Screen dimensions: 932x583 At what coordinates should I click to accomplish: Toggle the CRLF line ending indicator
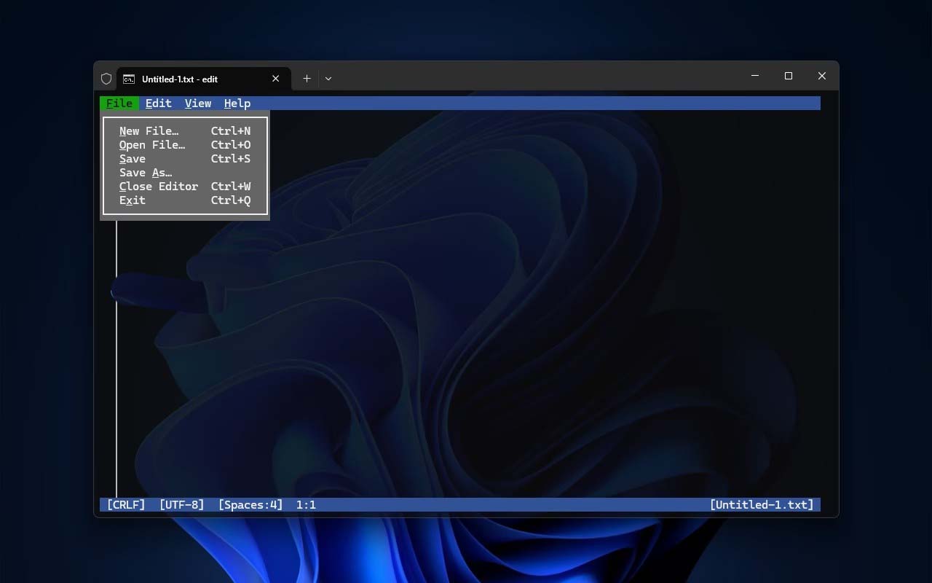[126, 504]
